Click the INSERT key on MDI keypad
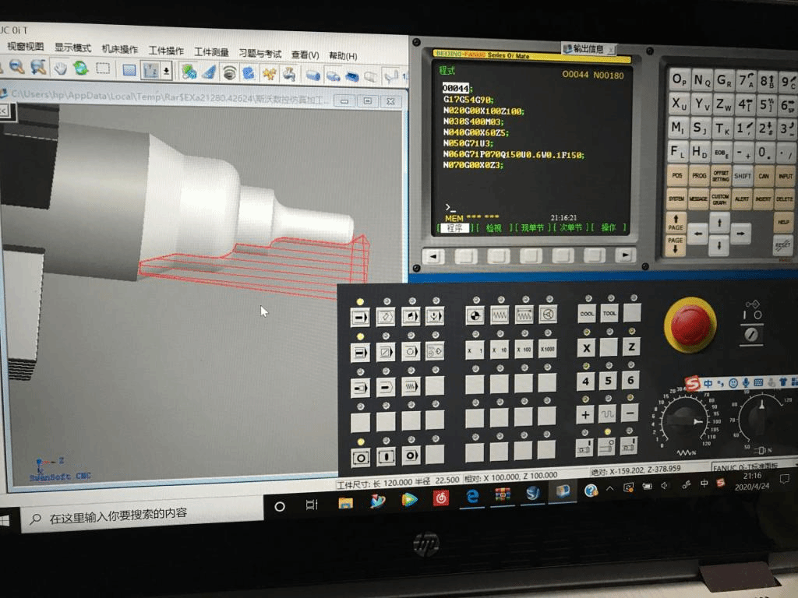798x598 pixels. (763, 199)
